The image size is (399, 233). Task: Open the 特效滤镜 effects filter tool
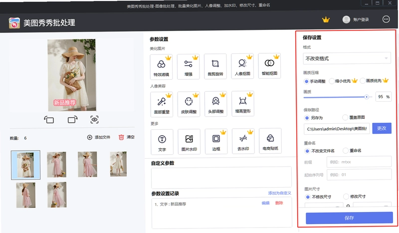[161, 67]
